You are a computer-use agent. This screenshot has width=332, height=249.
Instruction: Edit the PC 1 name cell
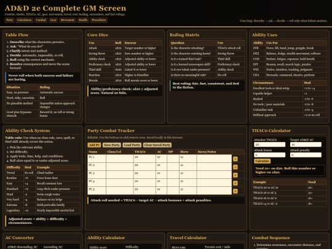[97, 159]
